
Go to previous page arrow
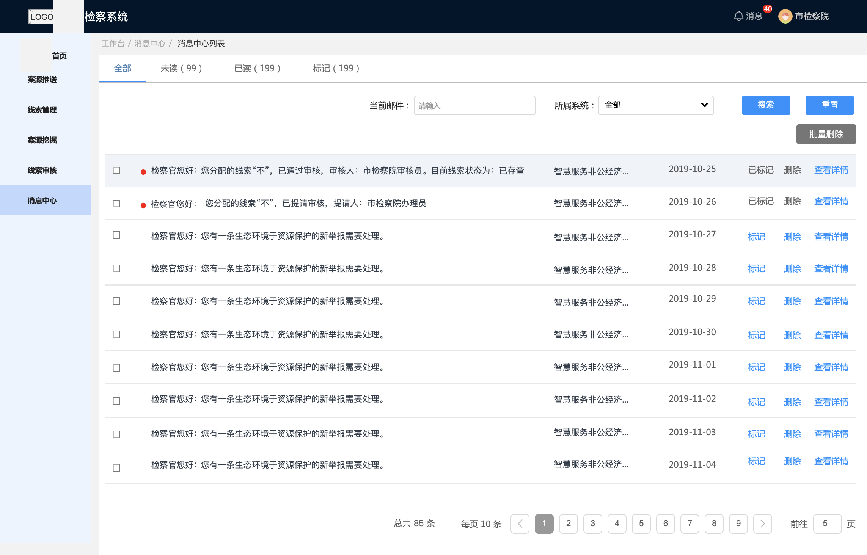(x=520, y=524)
